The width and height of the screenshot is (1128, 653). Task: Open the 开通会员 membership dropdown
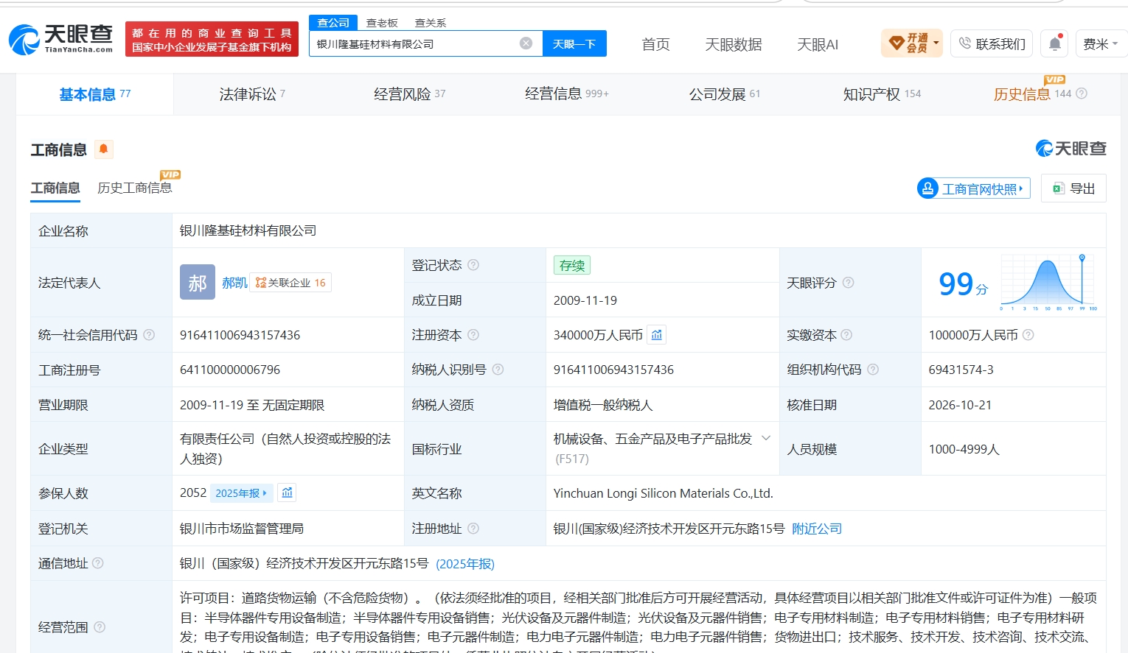pos(912,43)
